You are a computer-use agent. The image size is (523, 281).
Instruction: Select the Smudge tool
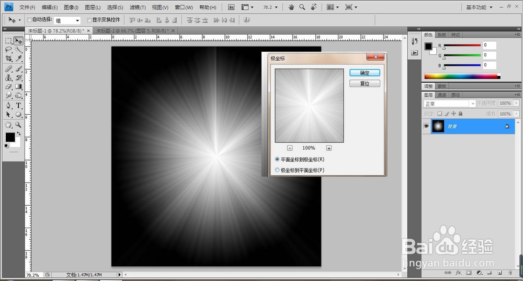[8, 95]
